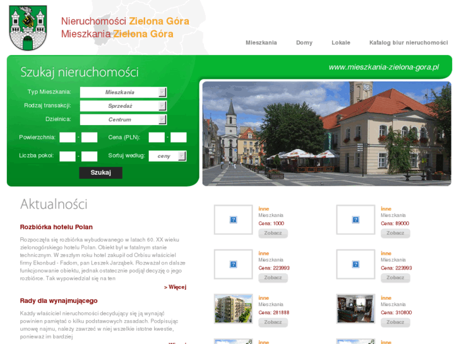The height and width of the screenshot is (344, 459).
Task: Open placeholder thumbnail of listing Cena 89000
Action: (355, 220)
